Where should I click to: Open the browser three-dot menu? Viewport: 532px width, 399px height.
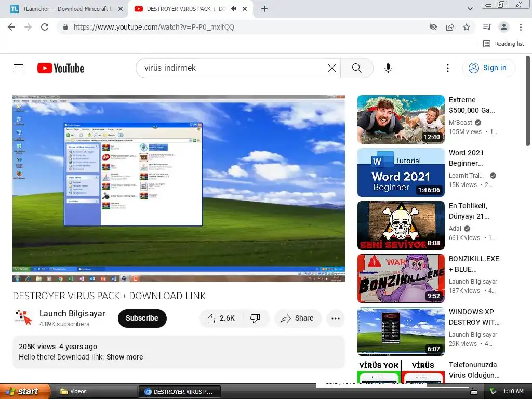[x=521, y=27]
